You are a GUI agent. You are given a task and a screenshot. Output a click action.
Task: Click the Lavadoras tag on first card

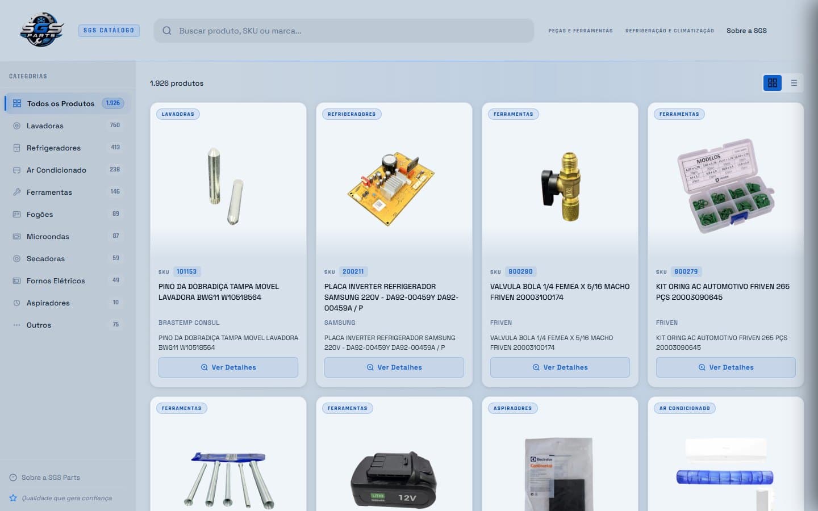pos(178,114)
